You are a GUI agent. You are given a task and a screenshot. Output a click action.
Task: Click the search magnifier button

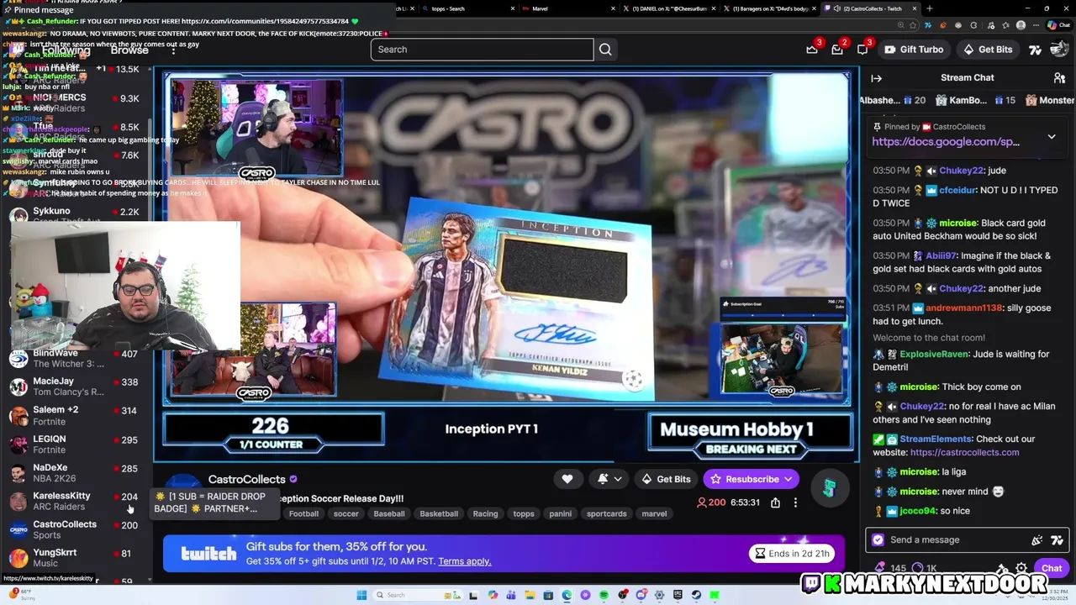[605, 50]
